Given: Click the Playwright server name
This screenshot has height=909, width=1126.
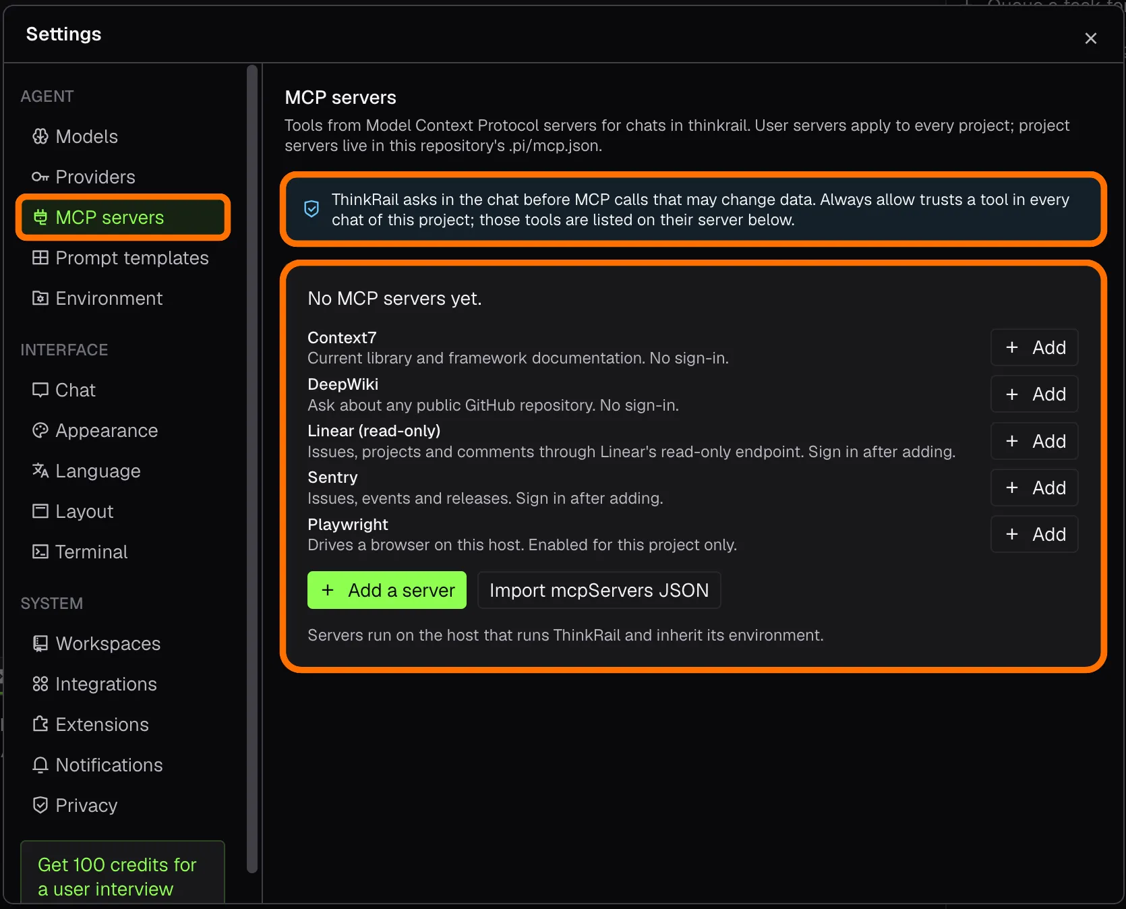Looking at the screenshot, I should pos(348,525).
